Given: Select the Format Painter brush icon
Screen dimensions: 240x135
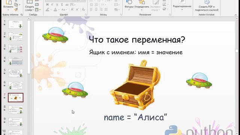Looking at the screenshot, I should click(x=16, y=9).
